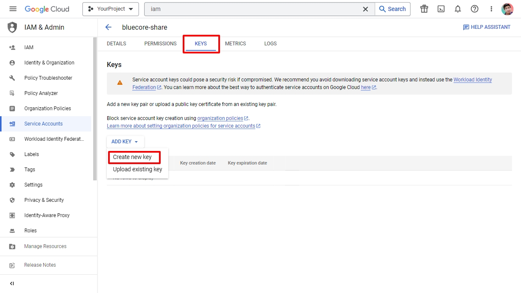Click the gift free trial icon

pyautogui.click(x=424, y=9)
